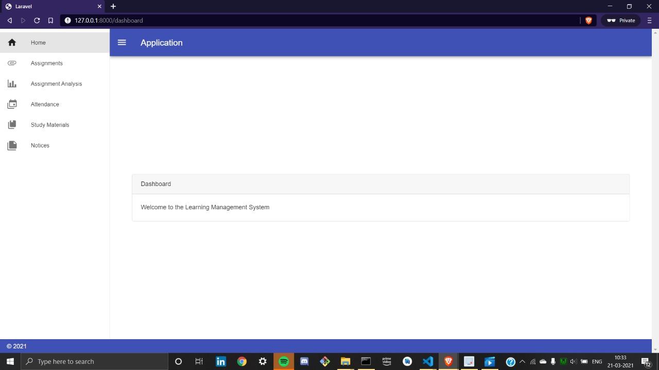
Task: Open Study Materials
Action: click(55, 125)
